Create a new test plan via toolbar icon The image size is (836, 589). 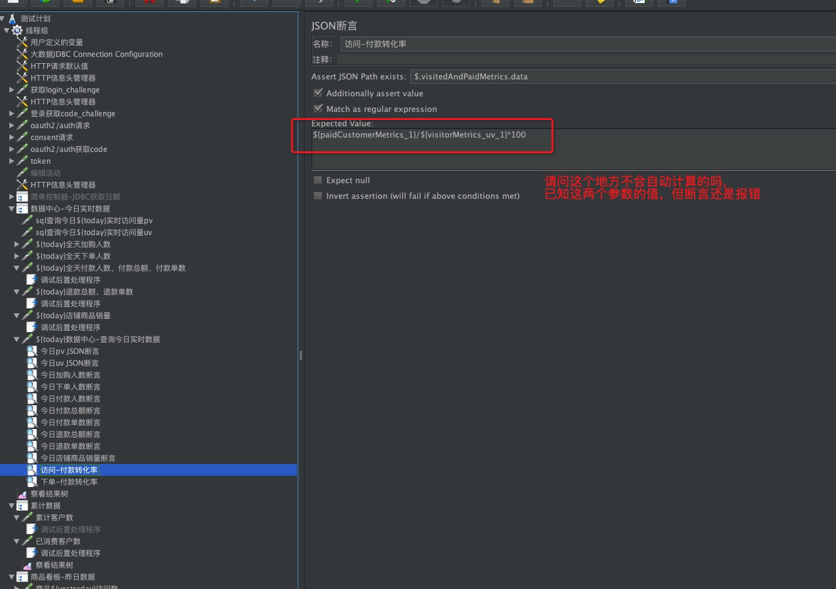pyautogui.click(x=14, y=3)
